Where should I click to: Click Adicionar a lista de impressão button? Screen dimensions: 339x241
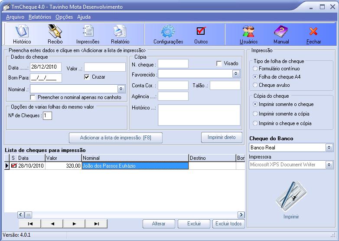[116, 138]
